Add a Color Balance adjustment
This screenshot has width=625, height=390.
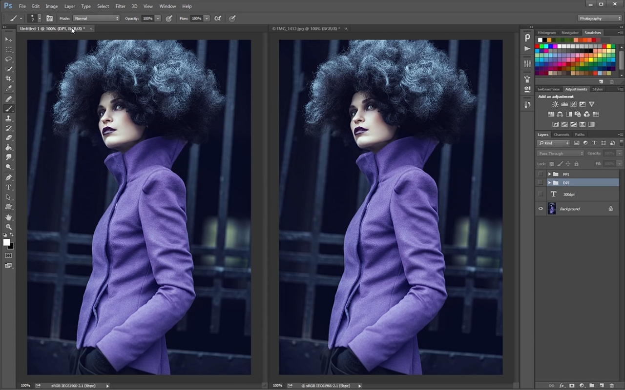click(x=560, y=114)
